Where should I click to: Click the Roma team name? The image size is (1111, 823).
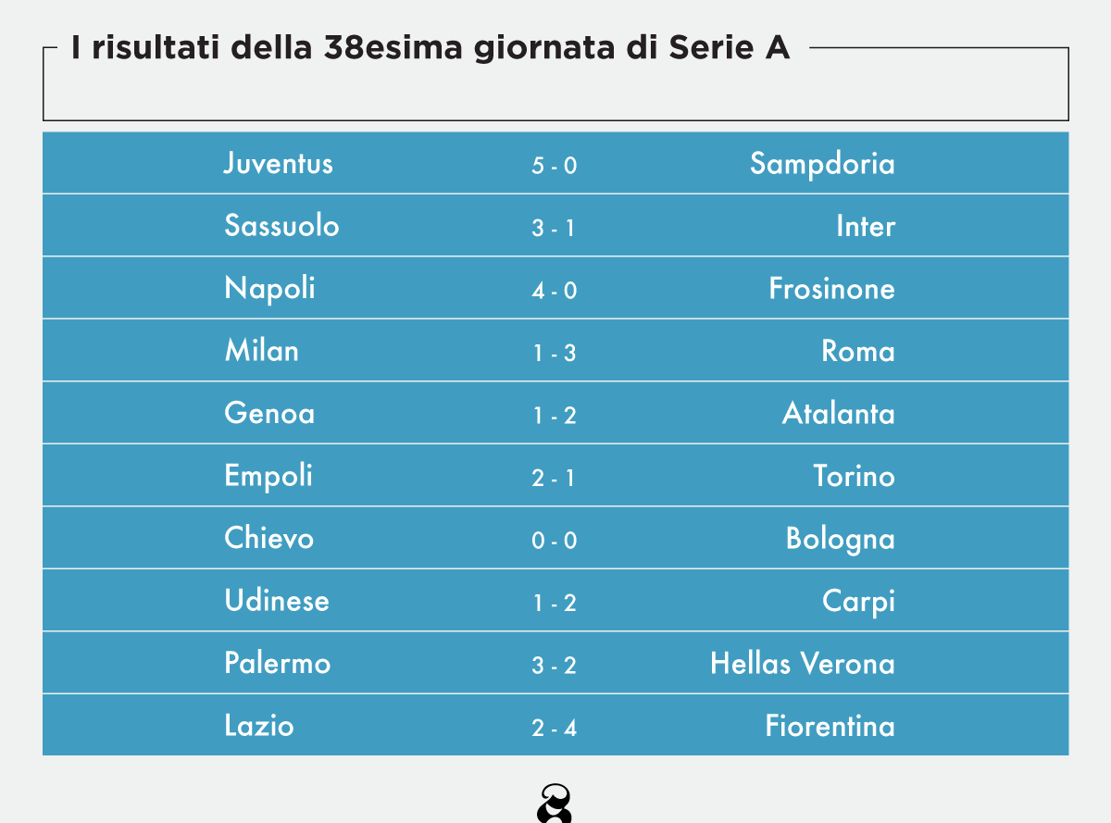coord(858,352)
